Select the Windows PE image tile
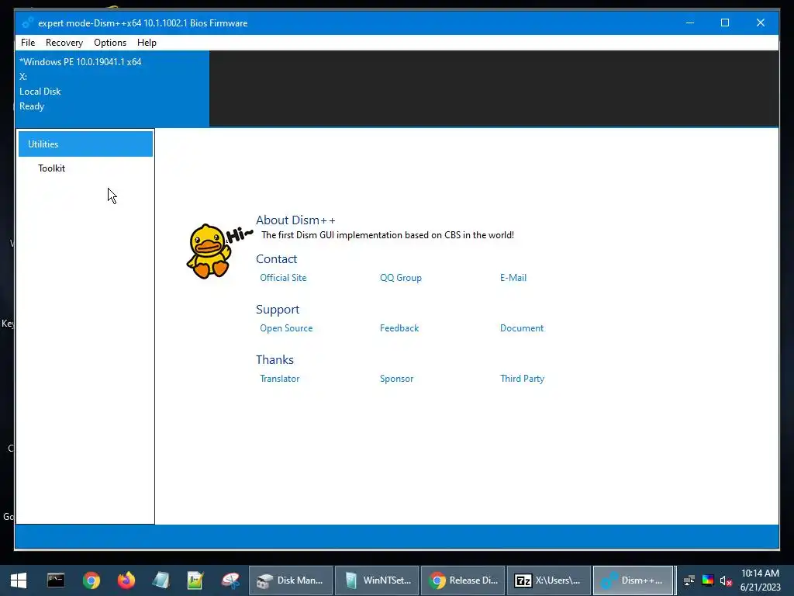Viewport: 794px width, 596px height. [x=112, y=88]
